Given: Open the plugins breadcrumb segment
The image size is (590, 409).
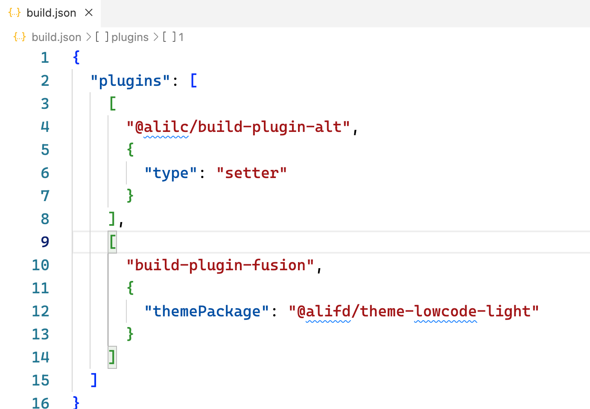Looking at the screenshot, I should 130,37.
